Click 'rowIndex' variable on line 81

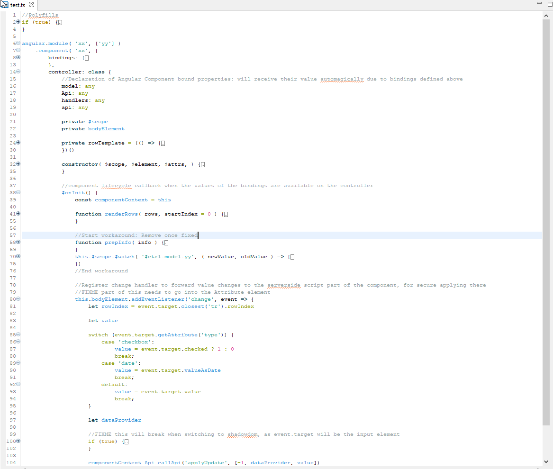tap(115, 307)
